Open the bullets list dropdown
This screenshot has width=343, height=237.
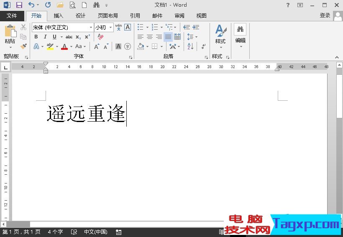[x=147, y=27]
